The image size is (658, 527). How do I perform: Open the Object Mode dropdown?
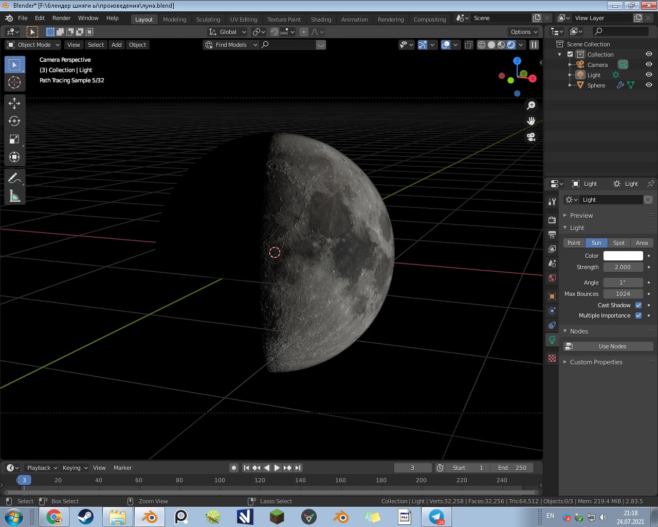(x=33, y=45)
